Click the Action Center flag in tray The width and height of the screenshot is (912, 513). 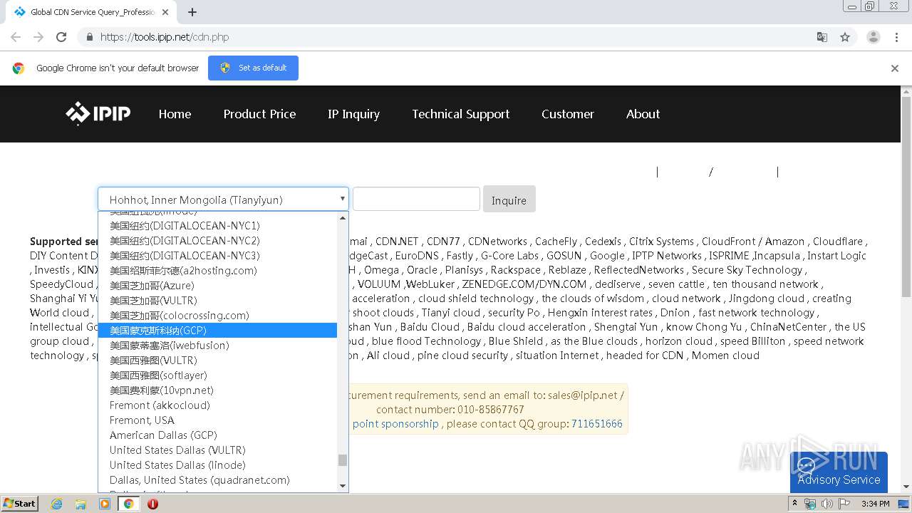844,504
